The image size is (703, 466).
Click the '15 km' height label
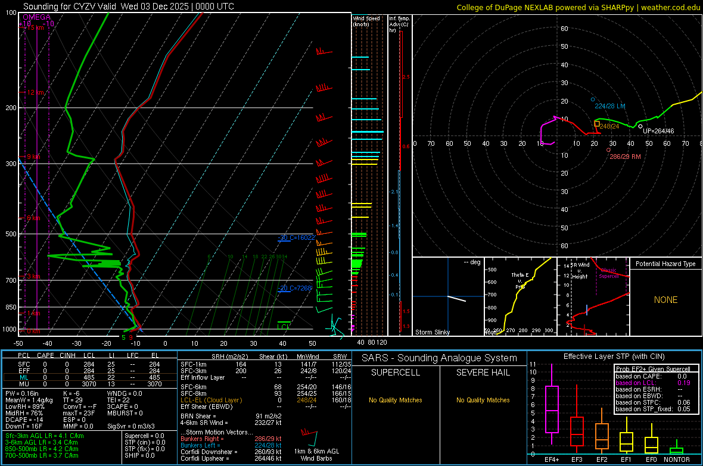click(35, 27)
